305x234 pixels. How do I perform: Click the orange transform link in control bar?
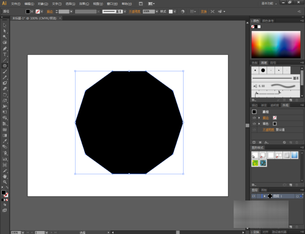click(204, 12)
